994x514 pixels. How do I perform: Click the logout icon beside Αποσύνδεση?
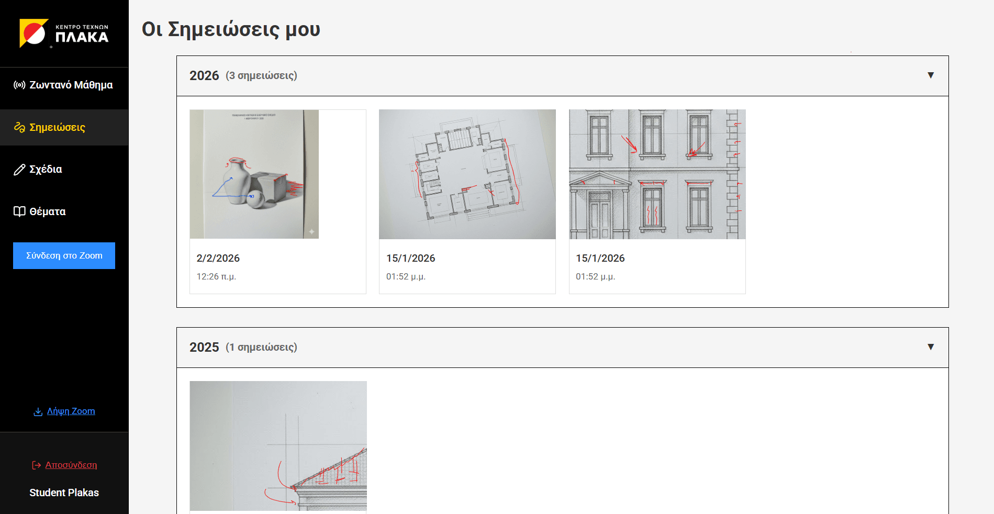point(36,465)
